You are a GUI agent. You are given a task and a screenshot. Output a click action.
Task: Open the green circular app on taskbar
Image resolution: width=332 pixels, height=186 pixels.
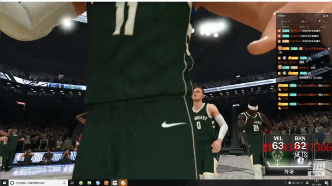tap(81, 183)
